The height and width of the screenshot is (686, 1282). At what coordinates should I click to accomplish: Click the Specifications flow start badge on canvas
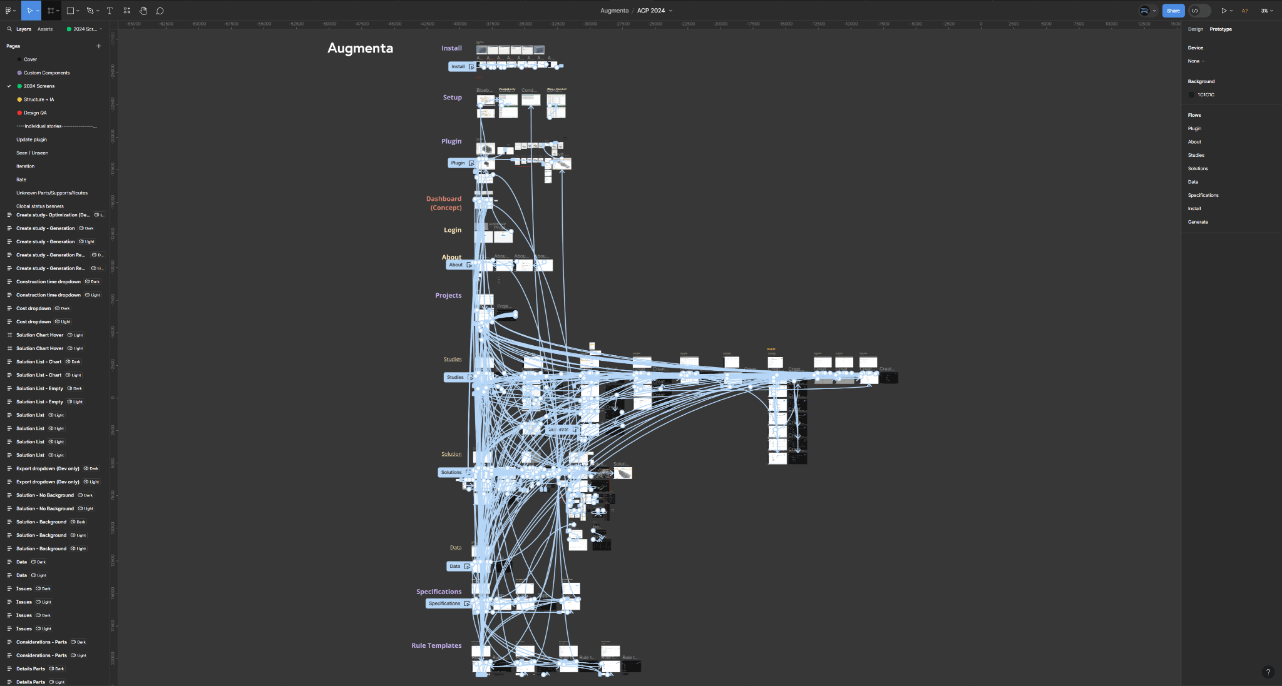[x=448, y=603]
